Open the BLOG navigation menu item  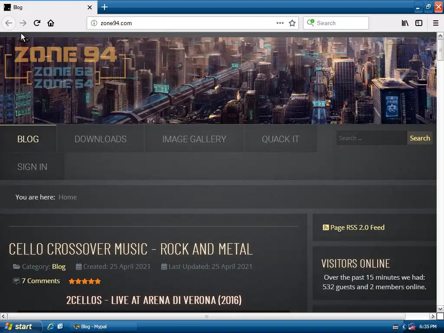pyautogui.click(x=28, y=139)
